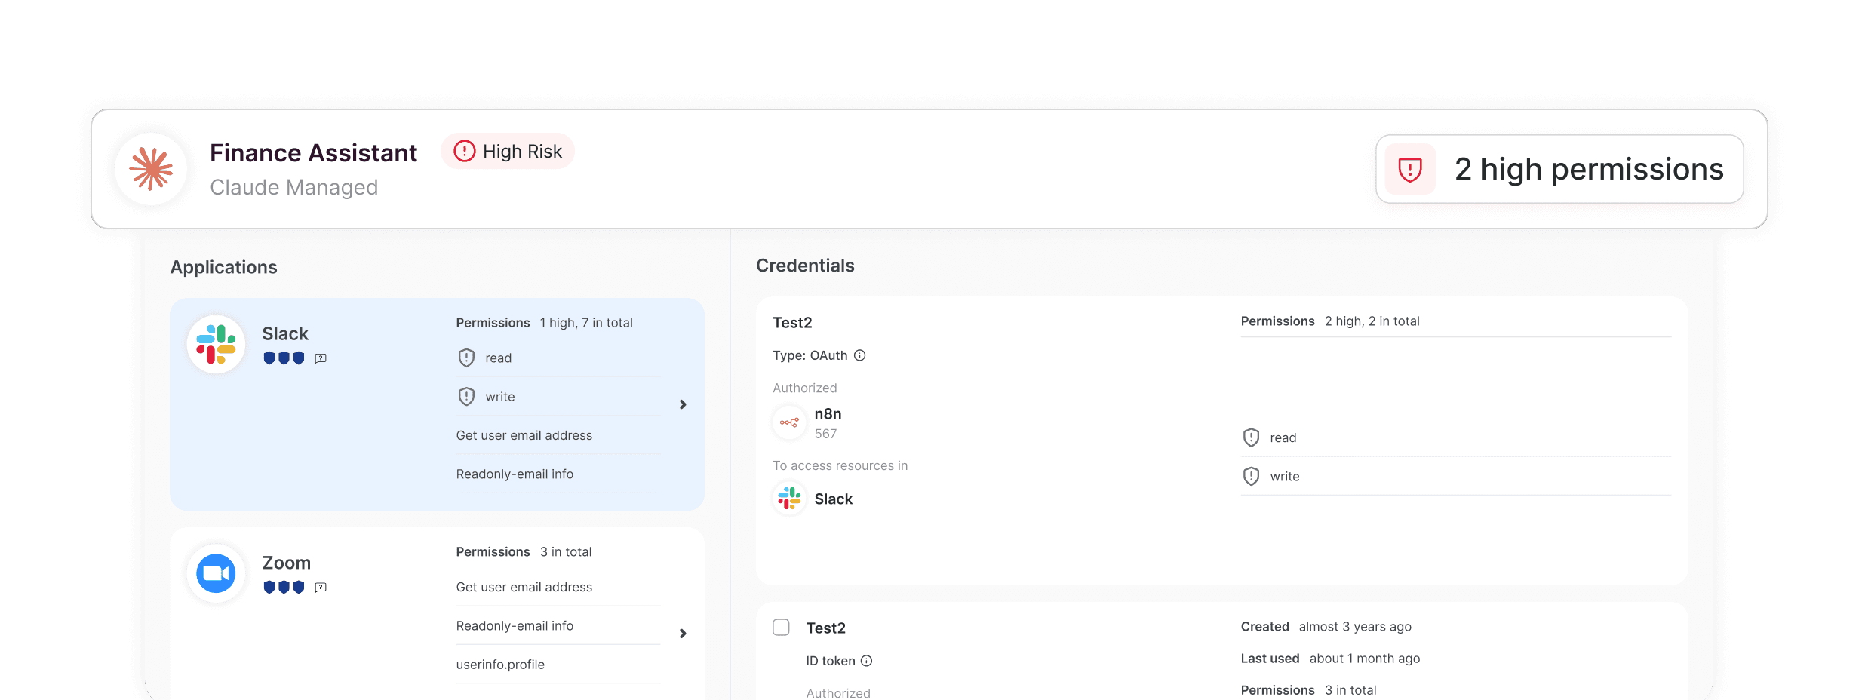Click the High Risk warning badge
This screenshot has height=700, width=1865.
point(508,152)
